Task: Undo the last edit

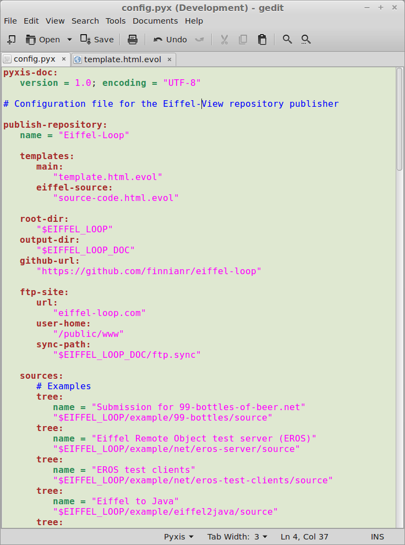Action: [170, 40]
